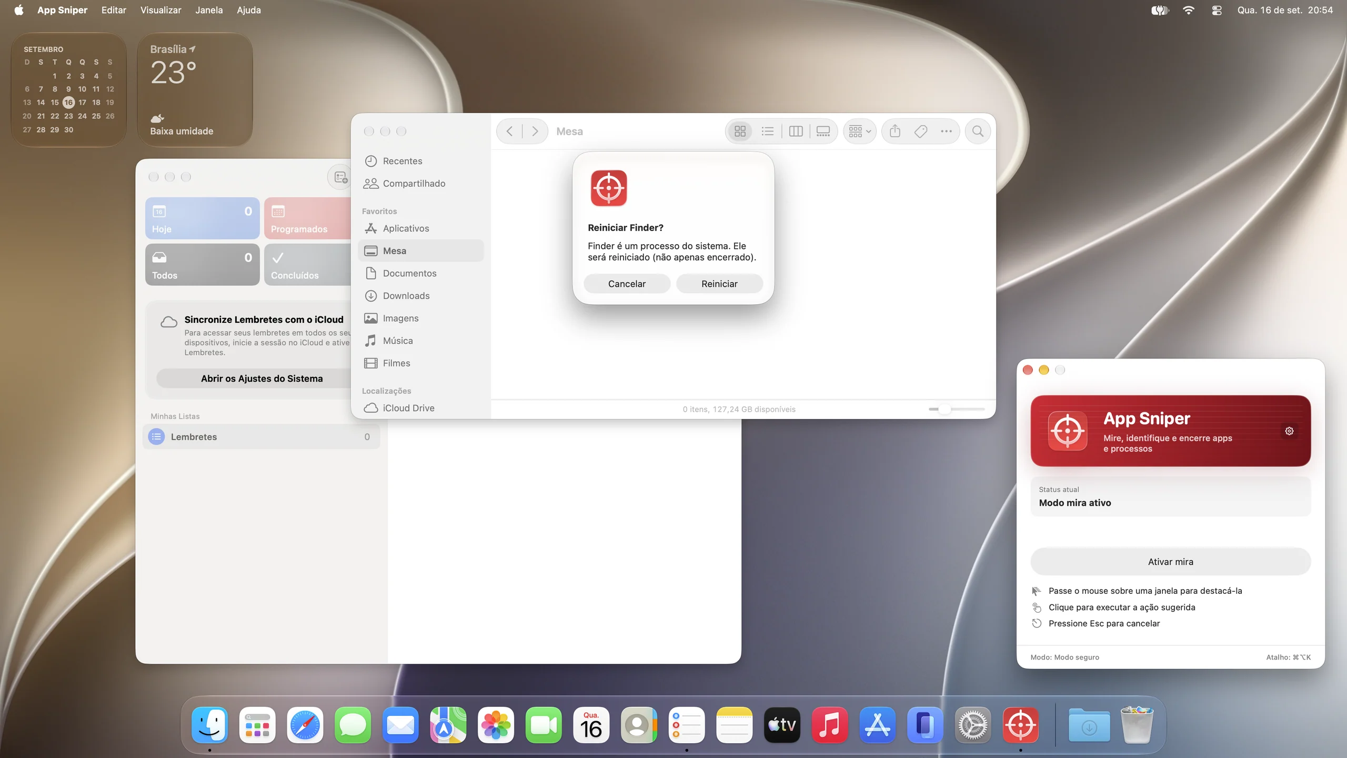This screenshot has height=758, width=1347.
Task: Open Control Center in menu bar
Action: [1217, 10]
